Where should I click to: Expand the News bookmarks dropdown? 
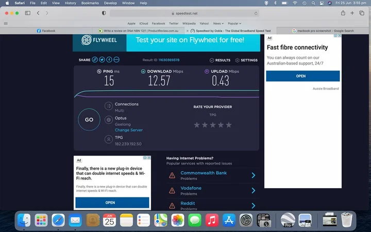tap(218, 23)
